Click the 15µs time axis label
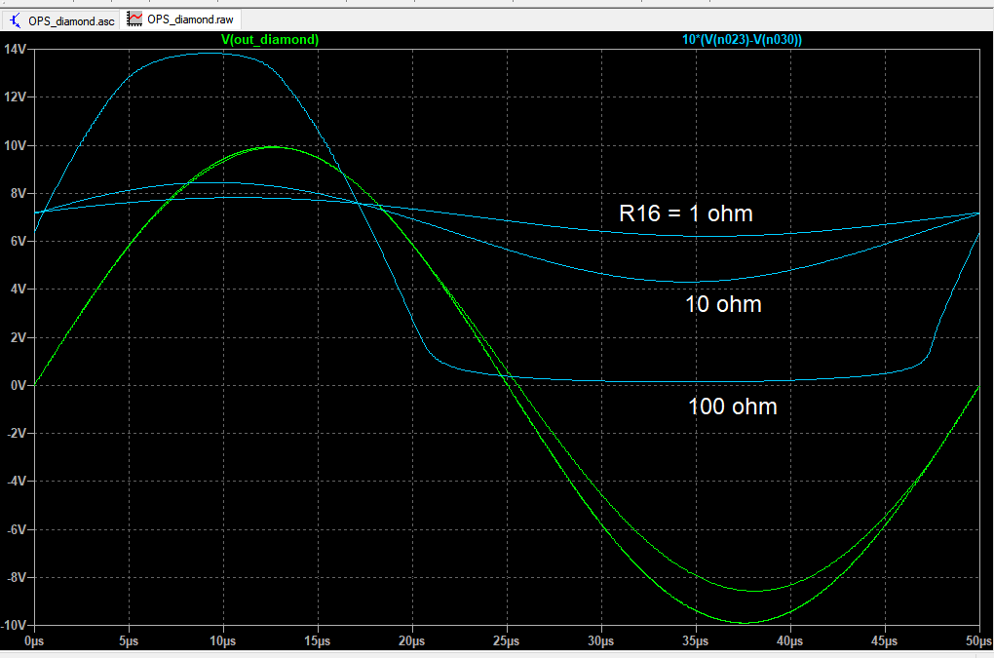Screen dimensions: 994x658 coord(317,640)
